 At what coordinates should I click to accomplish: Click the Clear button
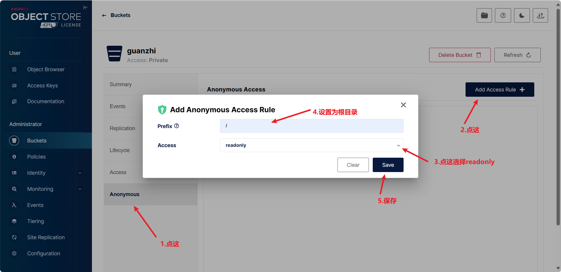coord(353,165)
